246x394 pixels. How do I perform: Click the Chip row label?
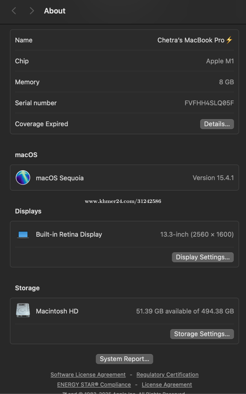coord(22,61)
